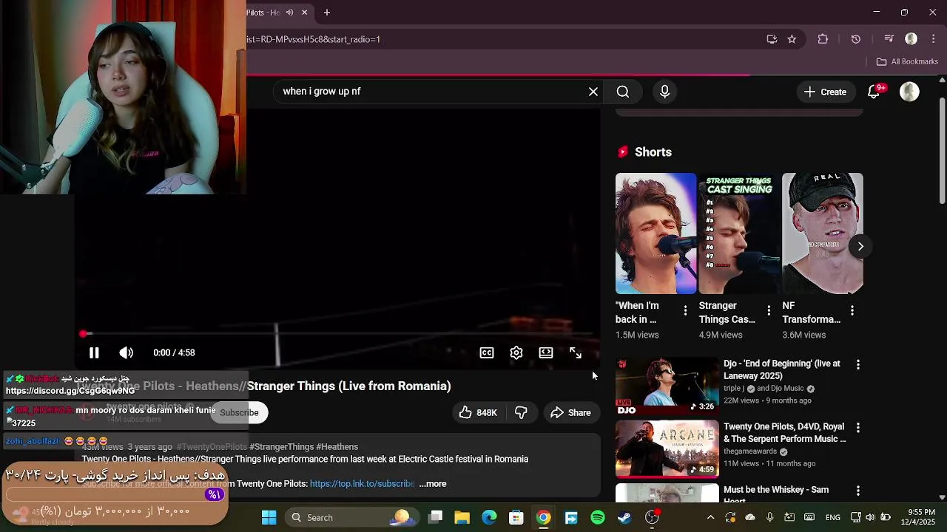Open the Windows Start menu

pos(269,517)
